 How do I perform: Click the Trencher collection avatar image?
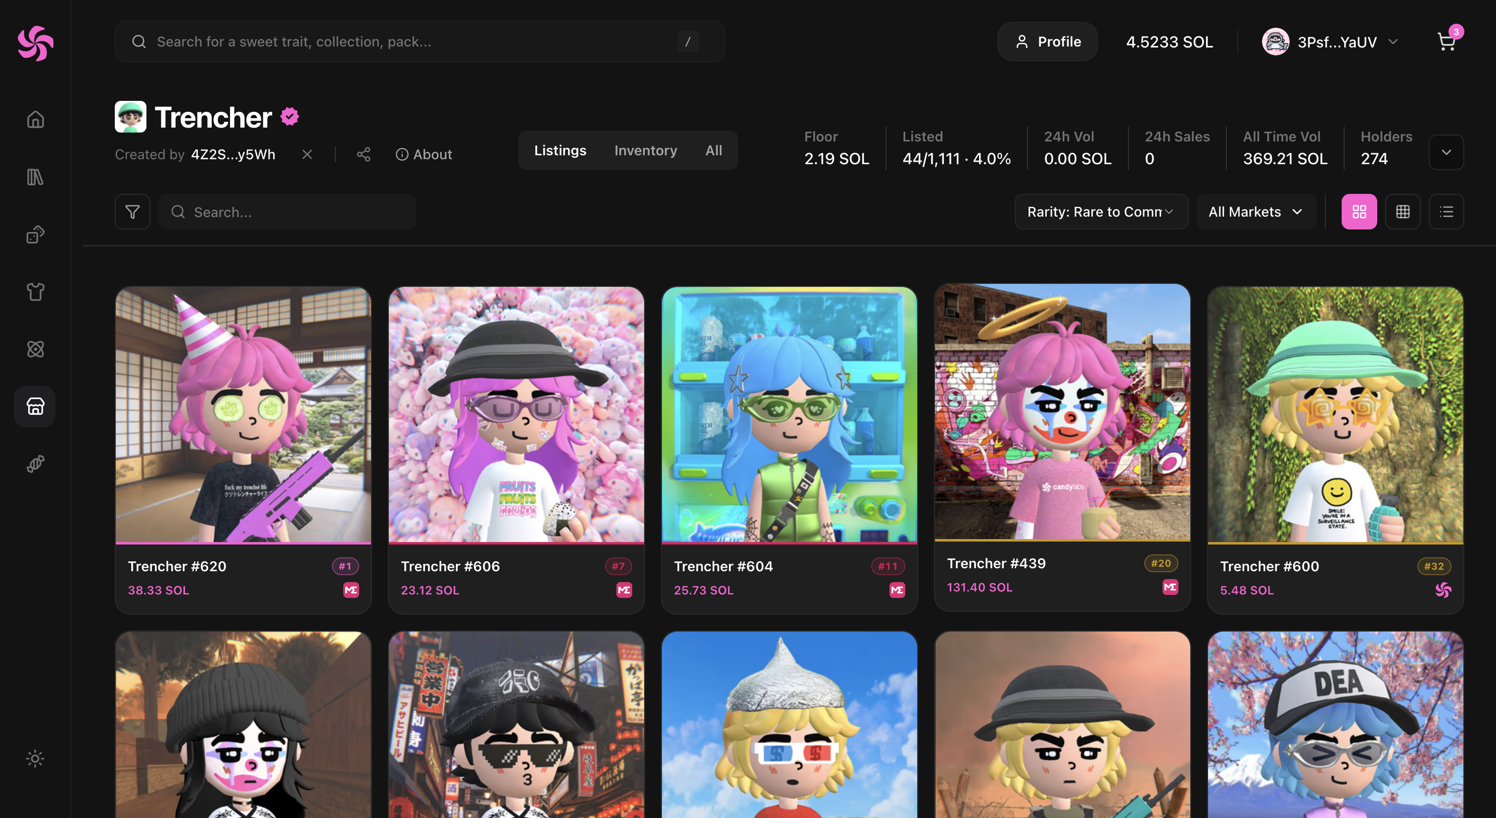coord(131,117)
